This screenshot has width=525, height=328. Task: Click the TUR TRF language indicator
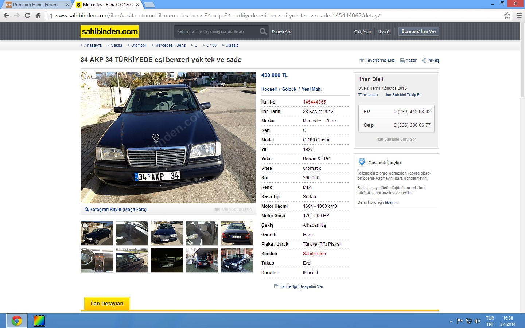490,321
